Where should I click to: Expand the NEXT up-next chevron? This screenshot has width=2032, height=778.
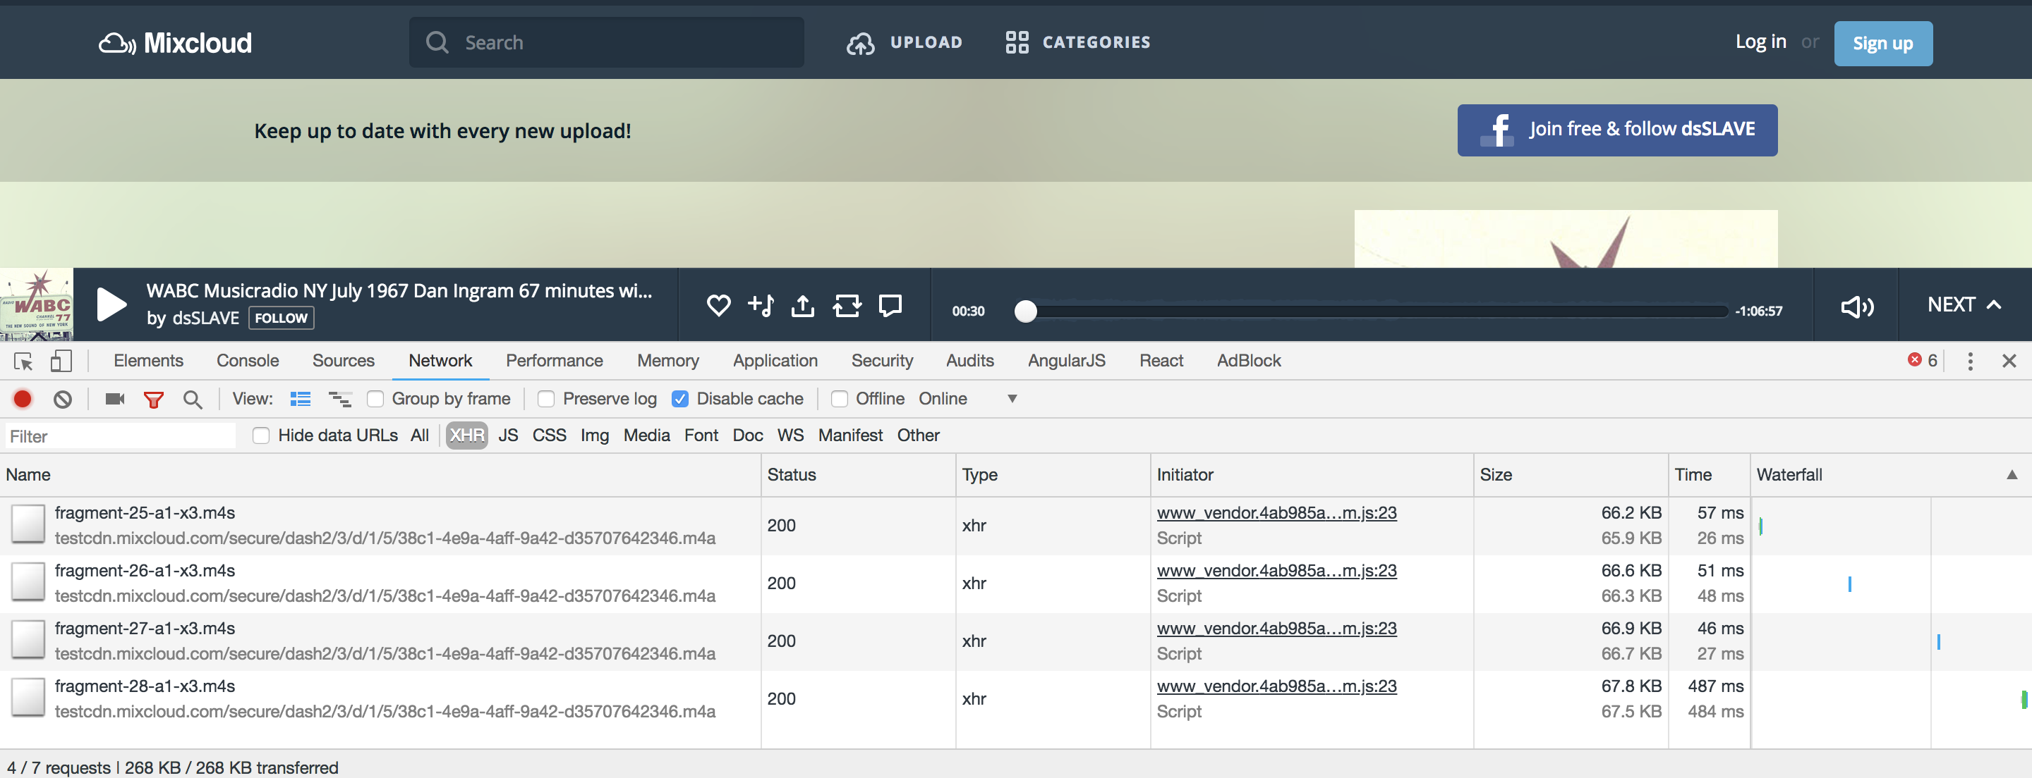(x=1993, y=304)
